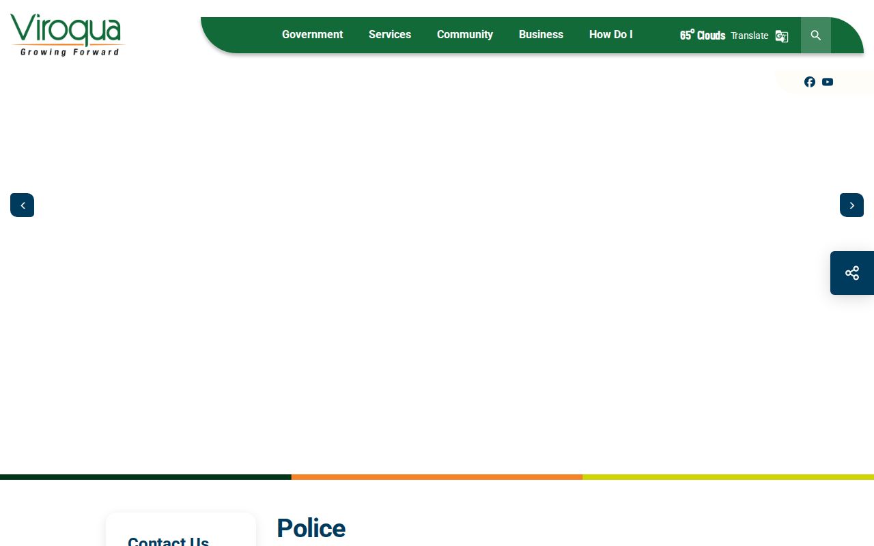Open the Business menu
874x546 pixels.
pyautogui.click(x=541, y=35)
